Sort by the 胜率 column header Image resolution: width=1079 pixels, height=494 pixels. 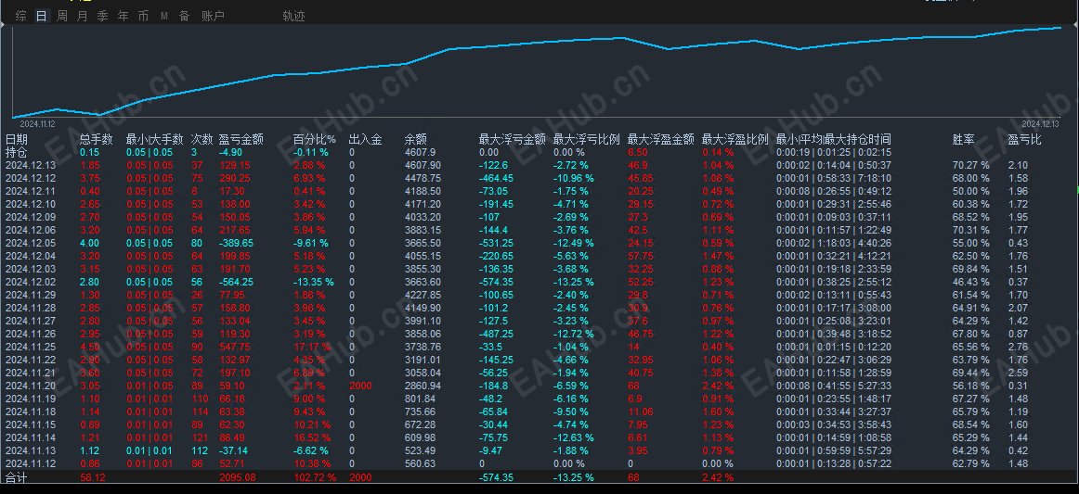point(964,139)
